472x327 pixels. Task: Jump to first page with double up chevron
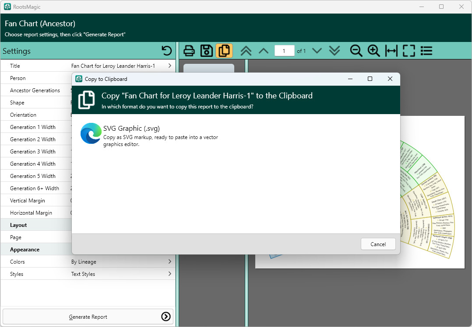coord(246,51)
